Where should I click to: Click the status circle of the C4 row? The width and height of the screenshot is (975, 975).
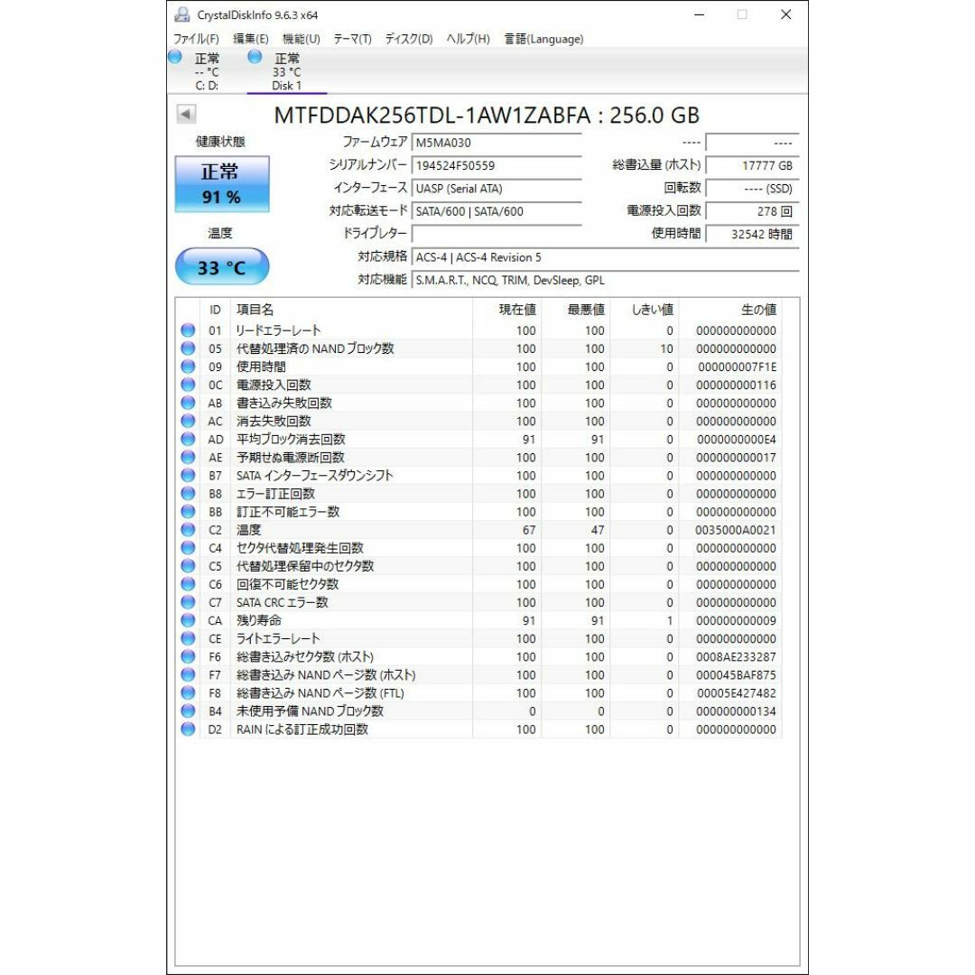pos(188,548)
